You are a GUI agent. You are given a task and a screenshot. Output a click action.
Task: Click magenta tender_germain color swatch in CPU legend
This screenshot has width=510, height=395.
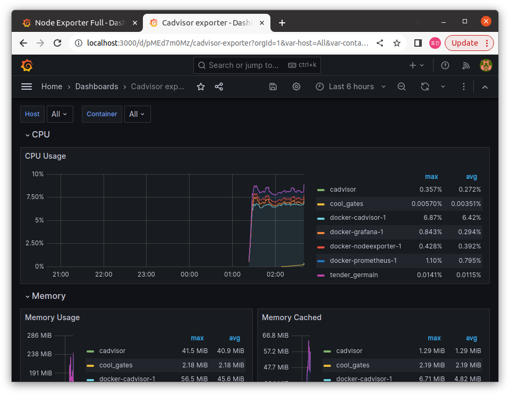click(321, 276)
